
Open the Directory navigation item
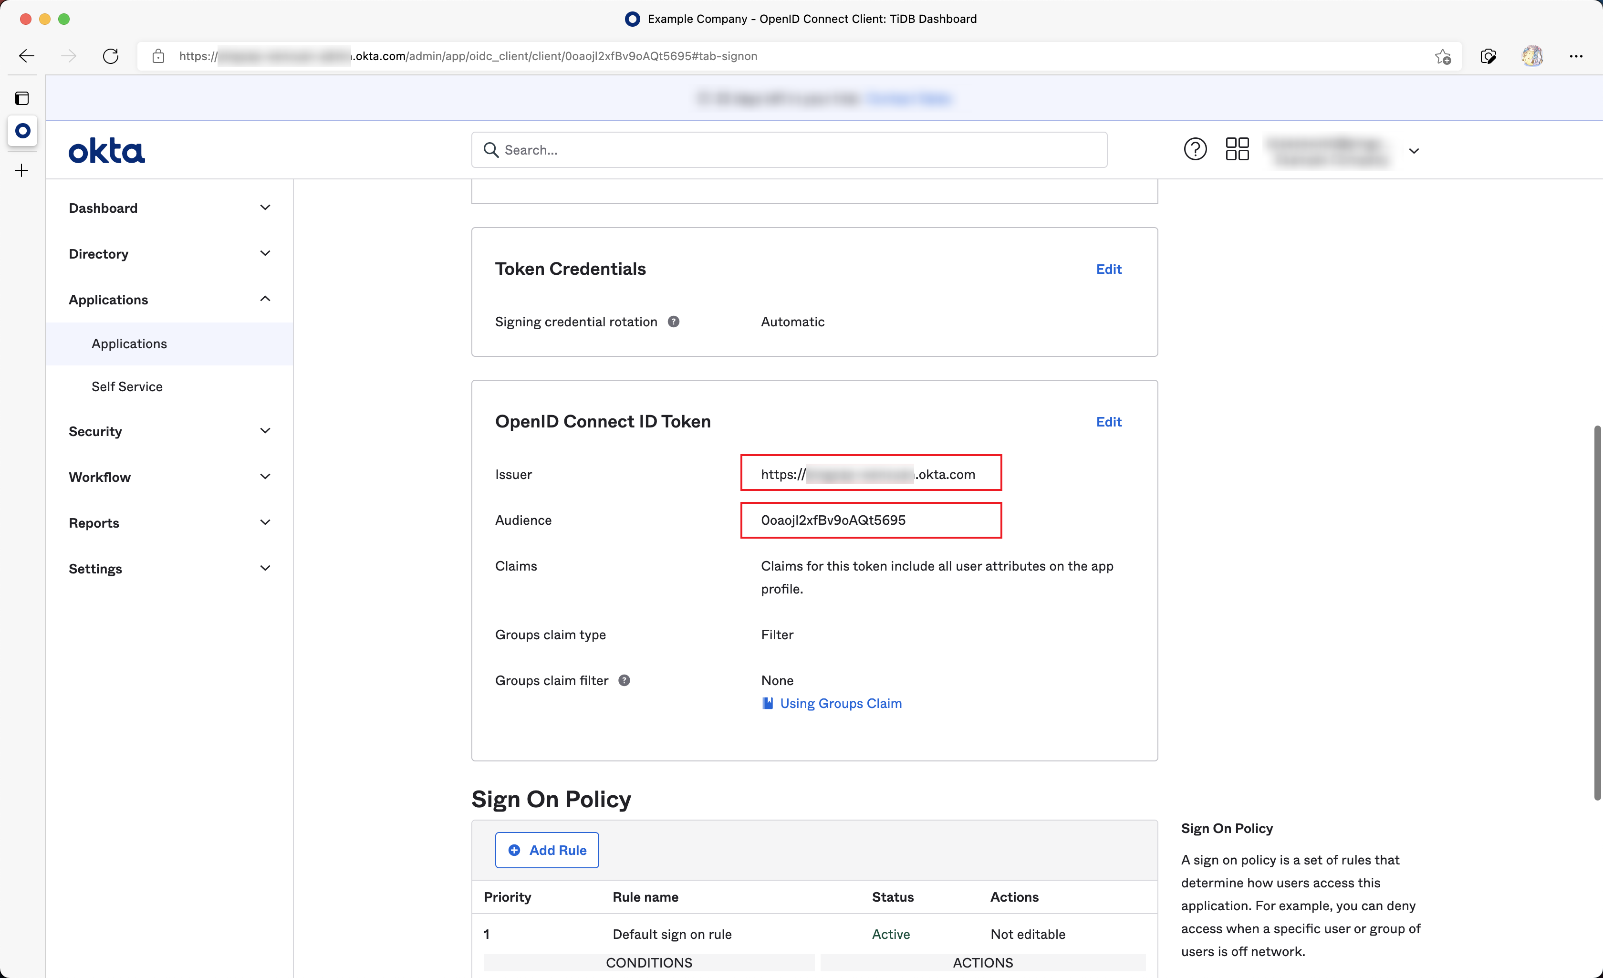169,254
